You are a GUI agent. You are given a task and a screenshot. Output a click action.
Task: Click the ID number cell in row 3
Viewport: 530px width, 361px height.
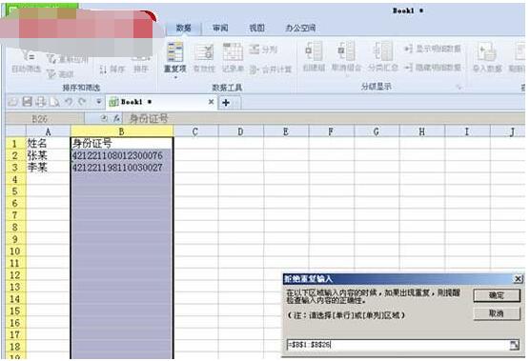pos(122,167)
